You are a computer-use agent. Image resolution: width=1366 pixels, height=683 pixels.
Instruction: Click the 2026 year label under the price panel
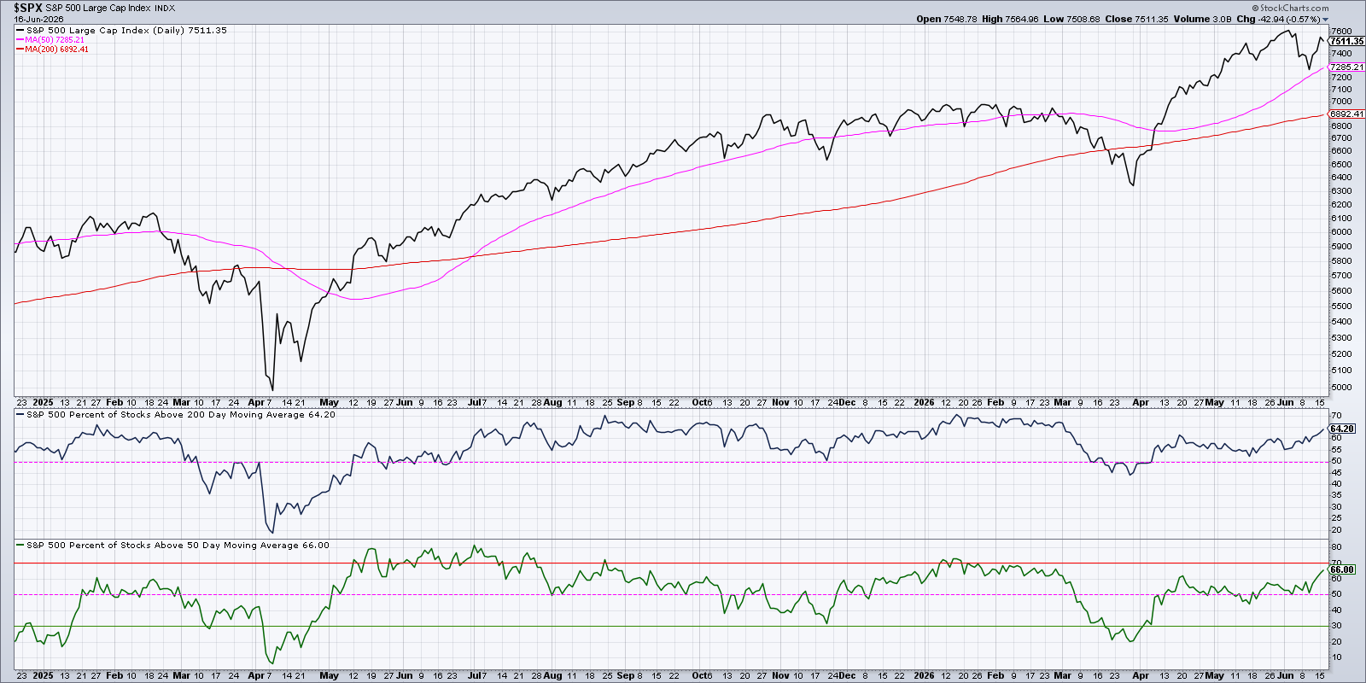pos(924,402)
